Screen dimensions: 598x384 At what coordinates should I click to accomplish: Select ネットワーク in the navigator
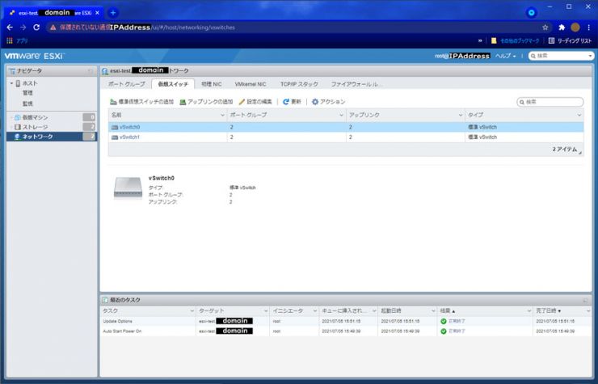(52, 137)
